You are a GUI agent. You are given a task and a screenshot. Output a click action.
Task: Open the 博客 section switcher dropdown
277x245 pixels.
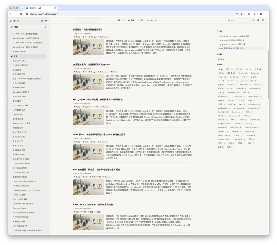click(x=29, y=27)
